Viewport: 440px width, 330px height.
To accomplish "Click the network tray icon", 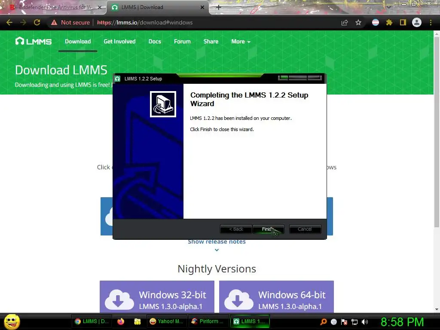I will [x=354, y=322].
